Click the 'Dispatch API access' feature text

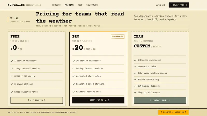tap(149, 93)
